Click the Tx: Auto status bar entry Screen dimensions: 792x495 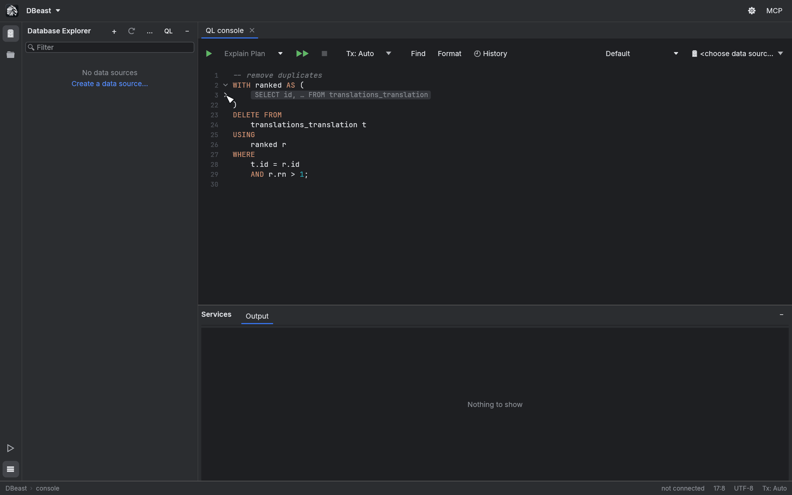click(774, 488)
